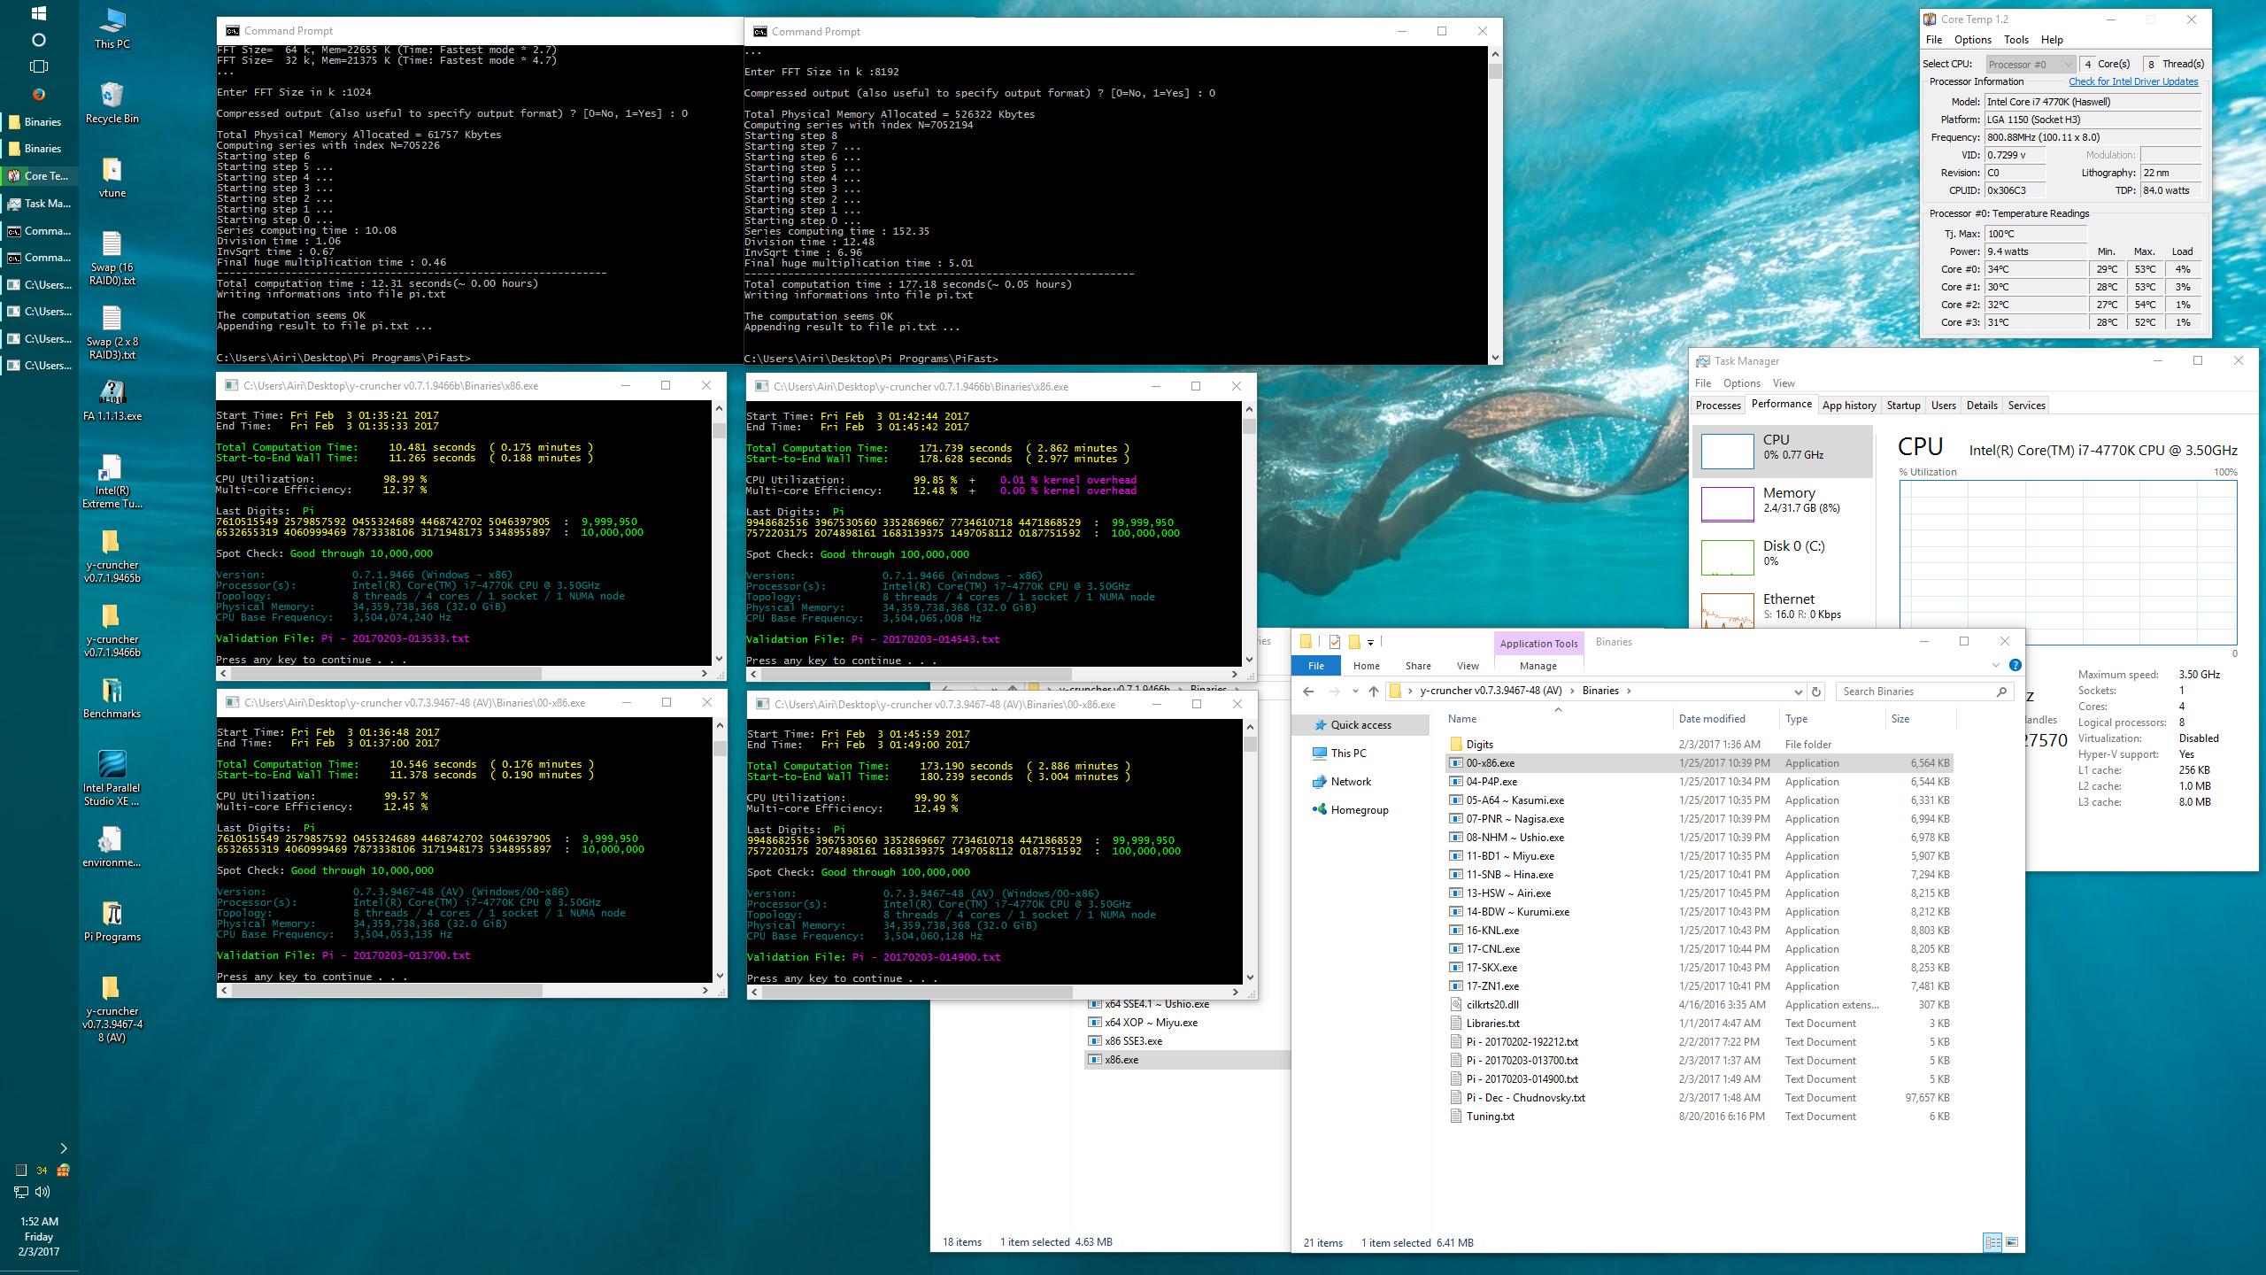Screen dimensions: 2266x1275
Task: Select the Intel Extreme Tuning desktop shortcut
Action: 112,482
